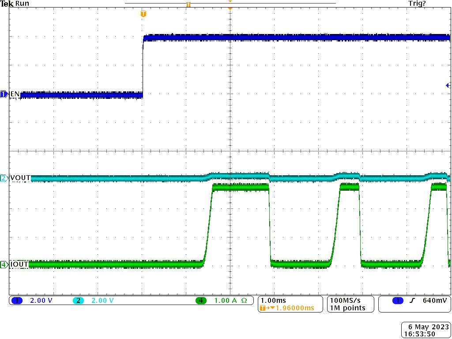The image size is (452, 339).
Task: Select the EN channel 1 reference marker
Action: 4,94
